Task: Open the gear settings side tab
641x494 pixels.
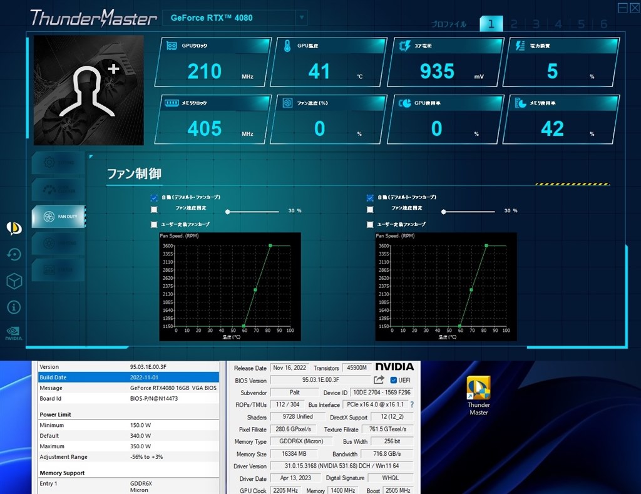Action: coord(58,162)
